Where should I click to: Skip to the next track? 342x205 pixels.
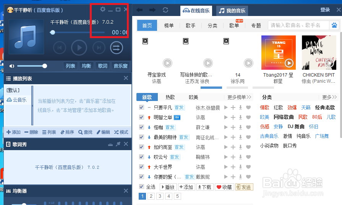point(99,48)
